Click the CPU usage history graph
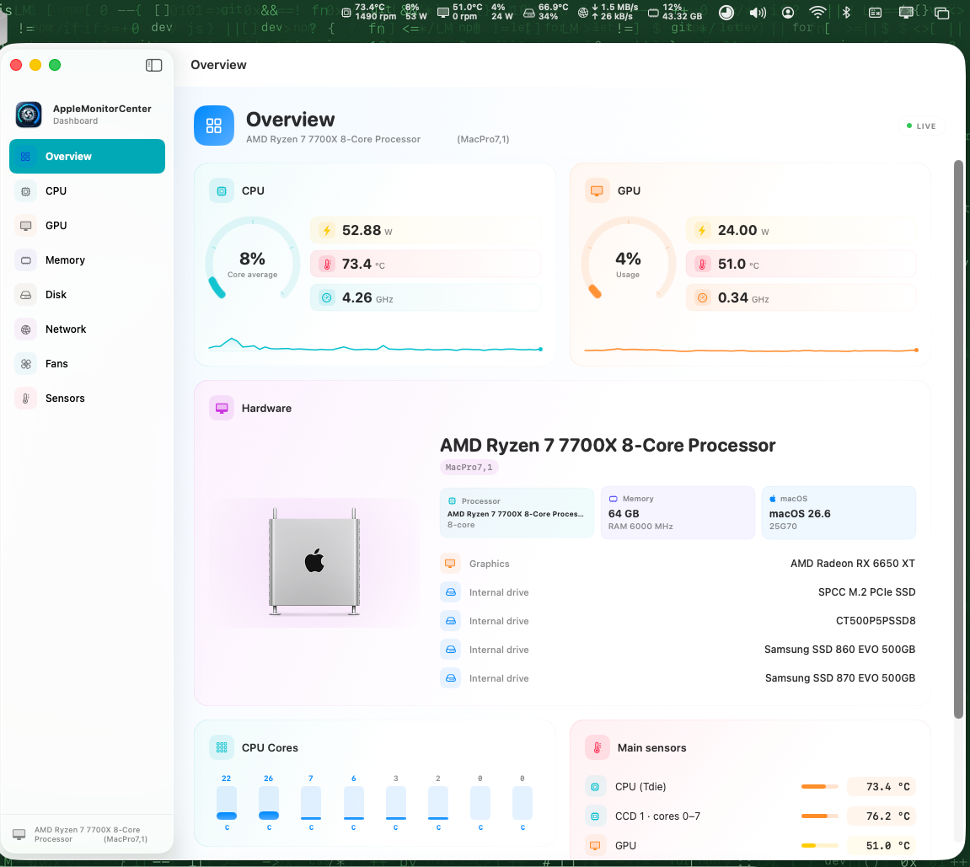 [x=376, y=346]
